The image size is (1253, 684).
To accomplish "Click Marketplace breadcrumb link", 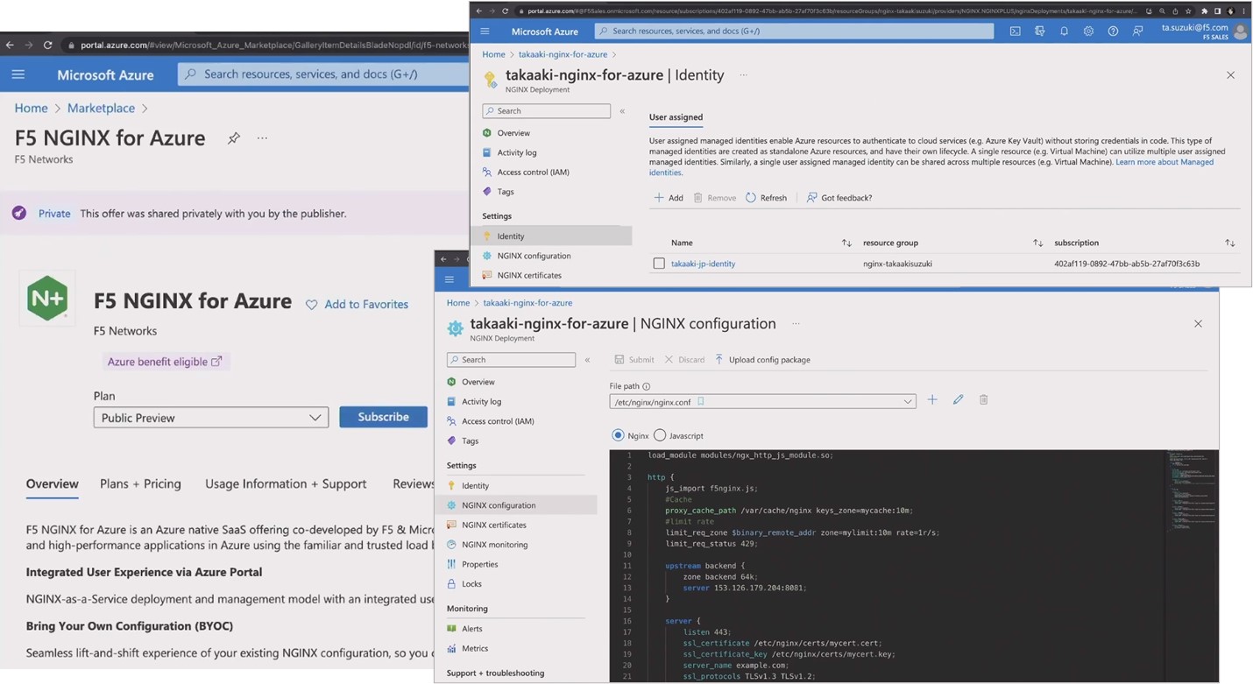I will pyautogui.click(x=101, y=108).
